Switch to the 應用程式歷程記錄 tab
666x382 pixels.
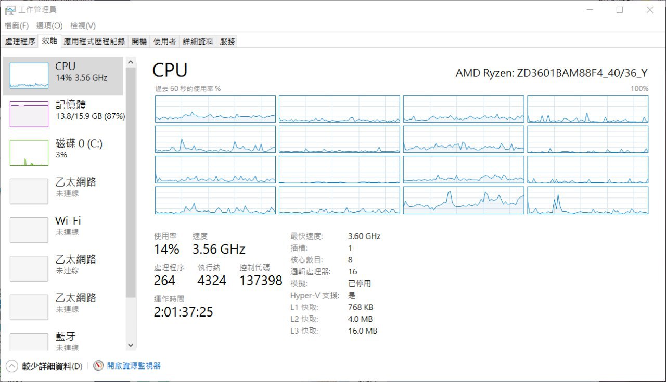point(95,42)
